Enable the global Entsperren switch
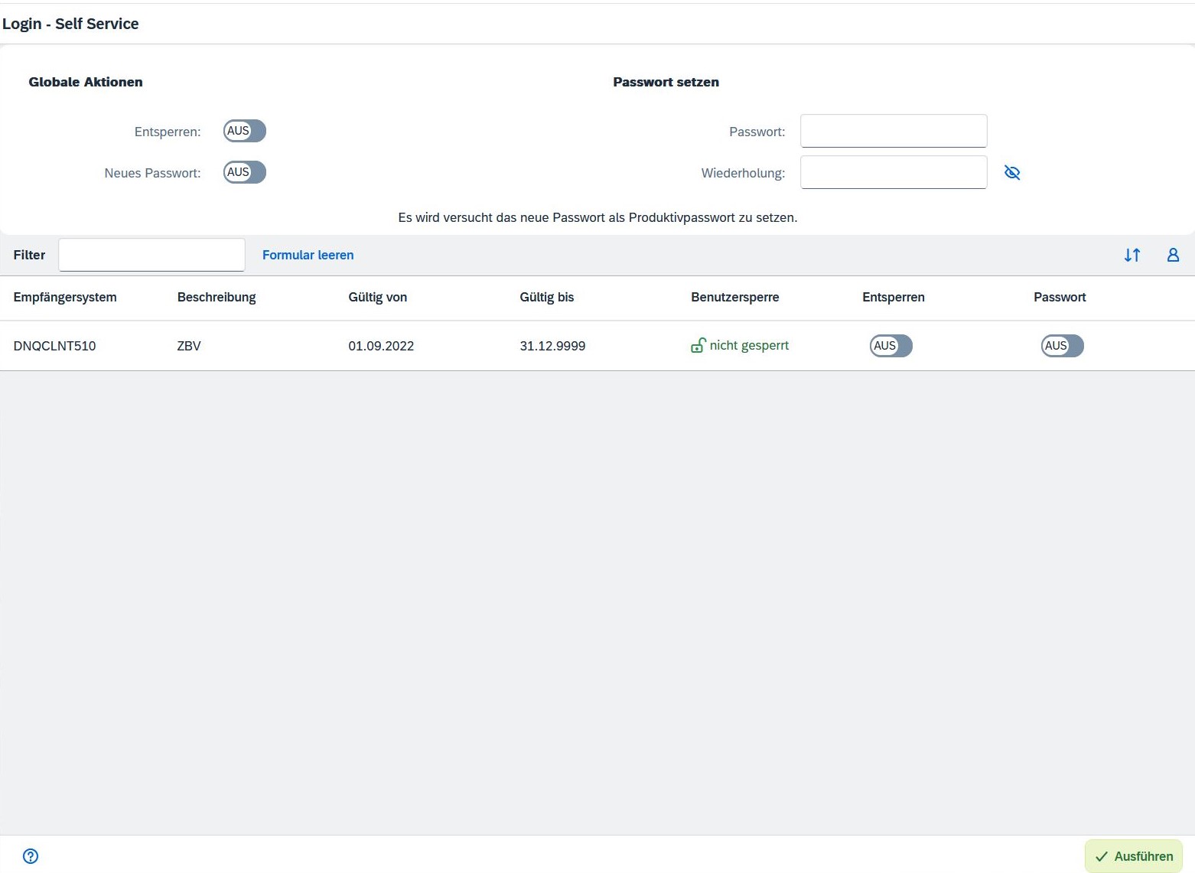 coord(245,131)
